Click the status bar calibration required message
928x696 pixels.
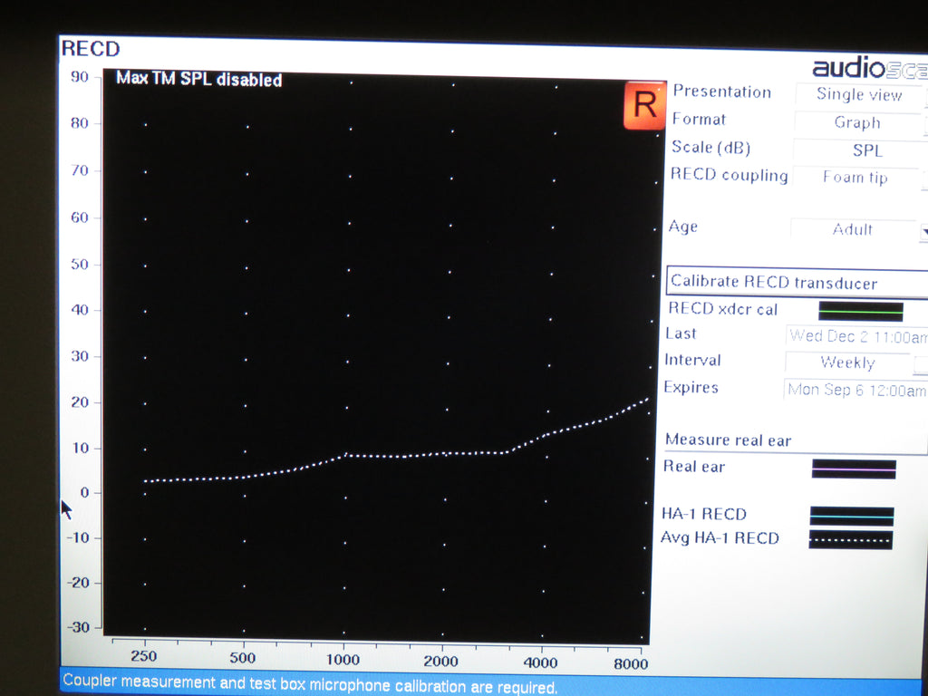pyautogui.click(x=309, y=686)
